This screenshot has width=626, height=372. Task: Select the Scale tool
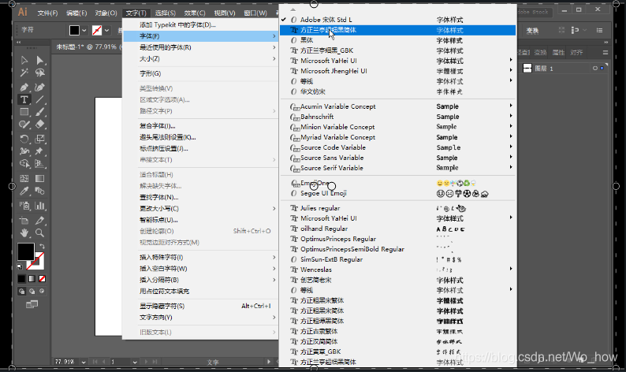coord(40,139)
